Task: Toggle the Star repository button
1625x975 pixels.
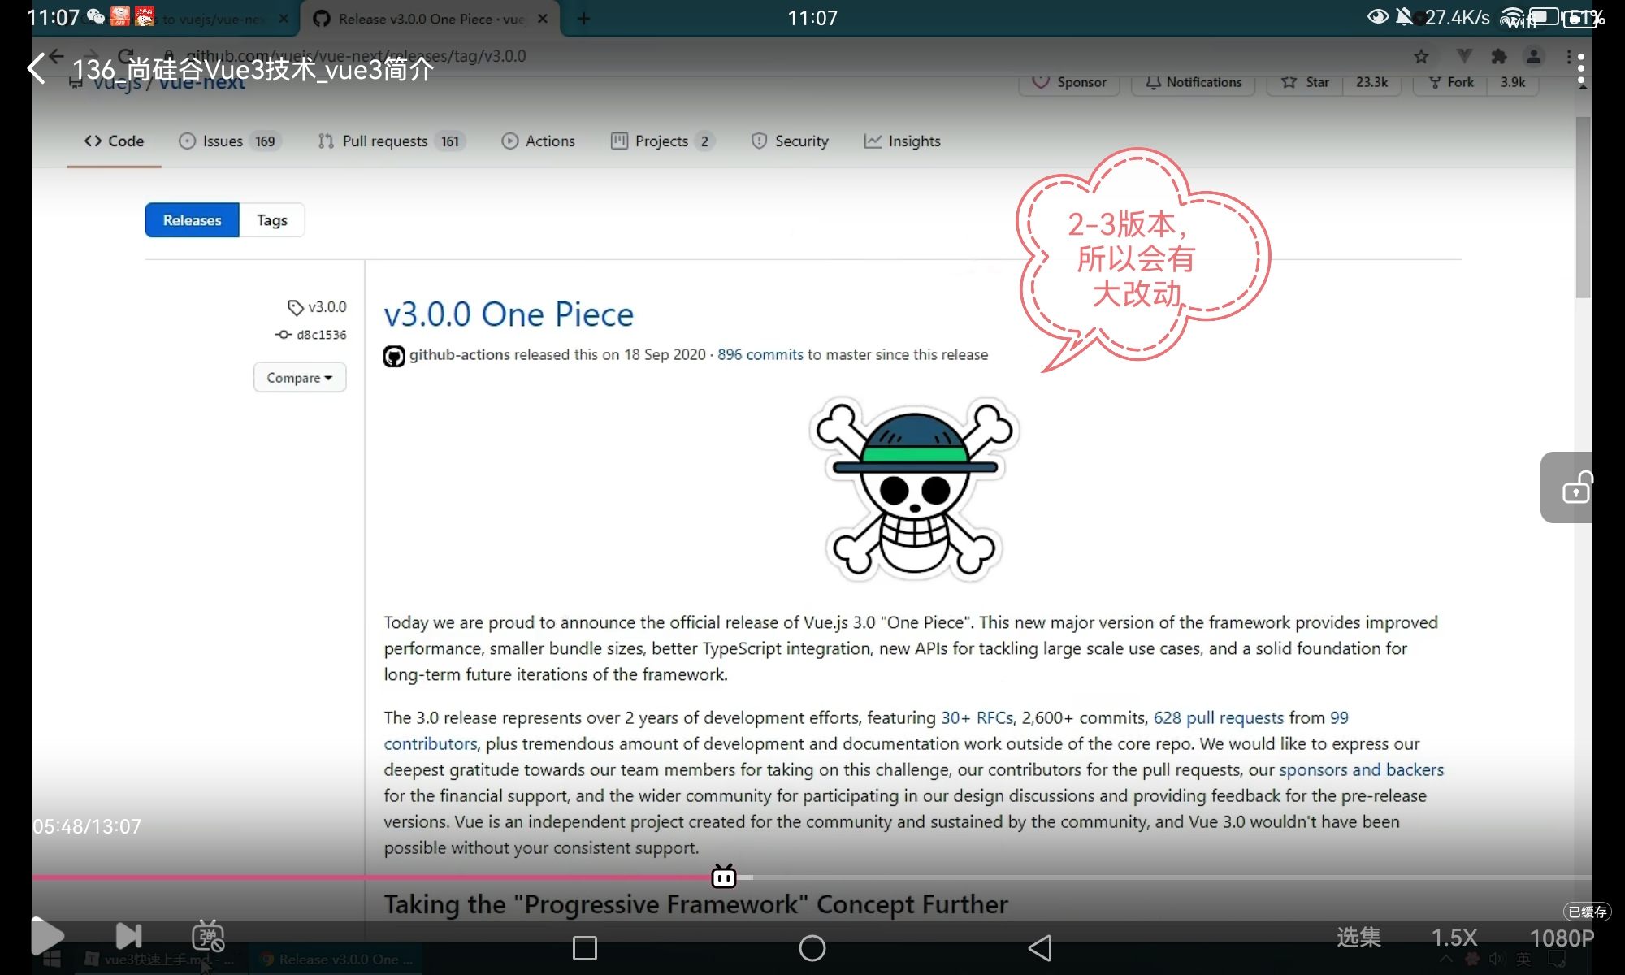Action: pos(1305,82)
